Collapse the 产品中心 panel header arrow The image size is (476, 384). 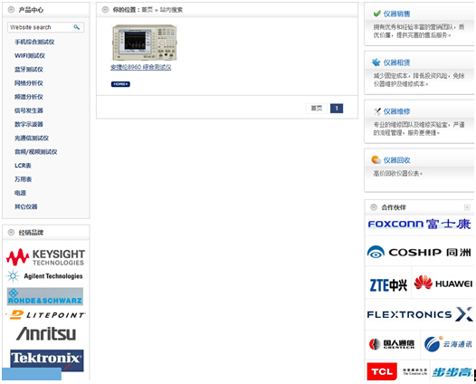(11, 10)
